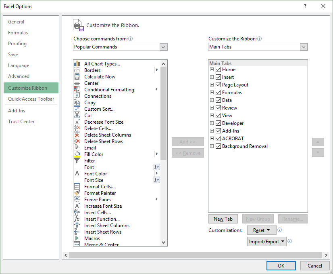Disable the Review tab checkbox
This screenshot has height=274, width=333.
point(218,108)
